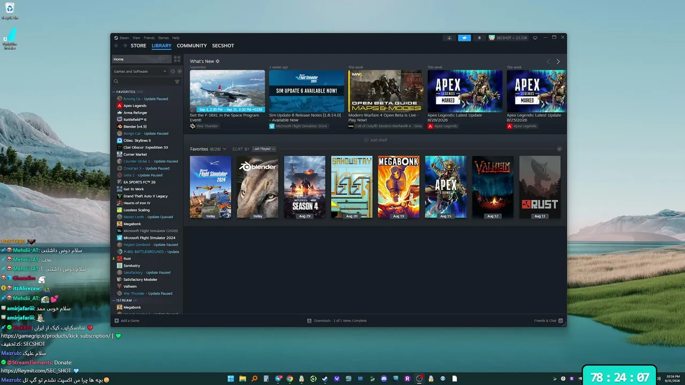
Task: Click Cities: Skylines II icon in sidebar
Action: 119,141
